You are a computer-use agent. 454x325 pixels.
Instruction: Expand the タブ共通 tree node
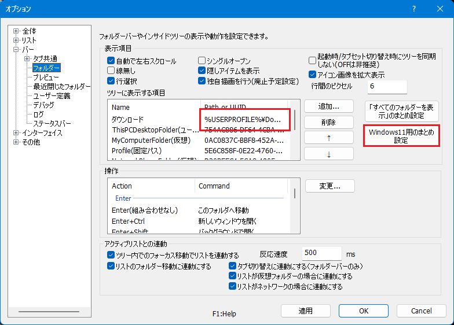coord(27,59)
